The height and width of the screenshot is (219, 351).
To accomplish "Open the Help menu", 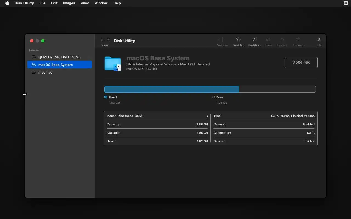I will (117, 3).
